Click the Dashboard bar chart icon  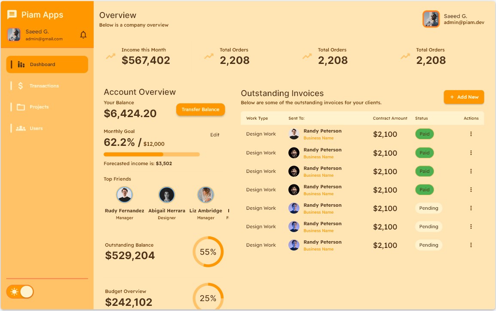[x=21, y=65]
